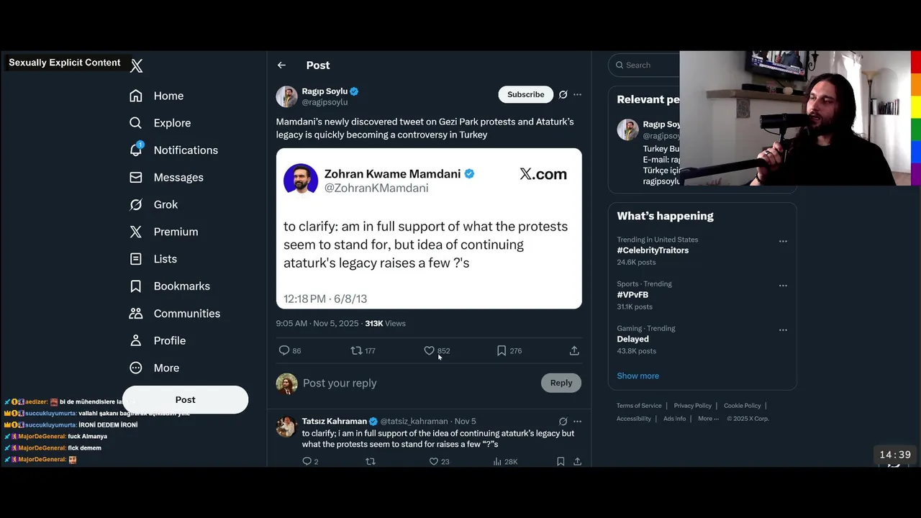Click the back arrow beside Post header

pos(281,65)
